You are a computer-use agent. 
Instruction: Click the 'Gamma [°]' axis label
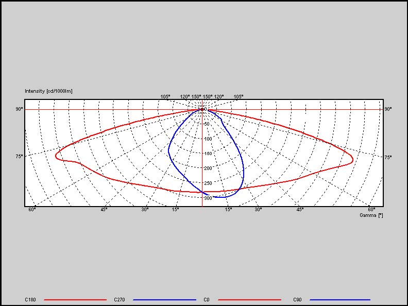[x=371, y=215]
